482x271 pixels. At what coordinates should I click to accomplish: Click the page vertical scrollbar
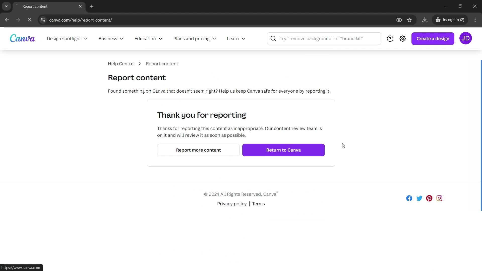click(481, 135)
